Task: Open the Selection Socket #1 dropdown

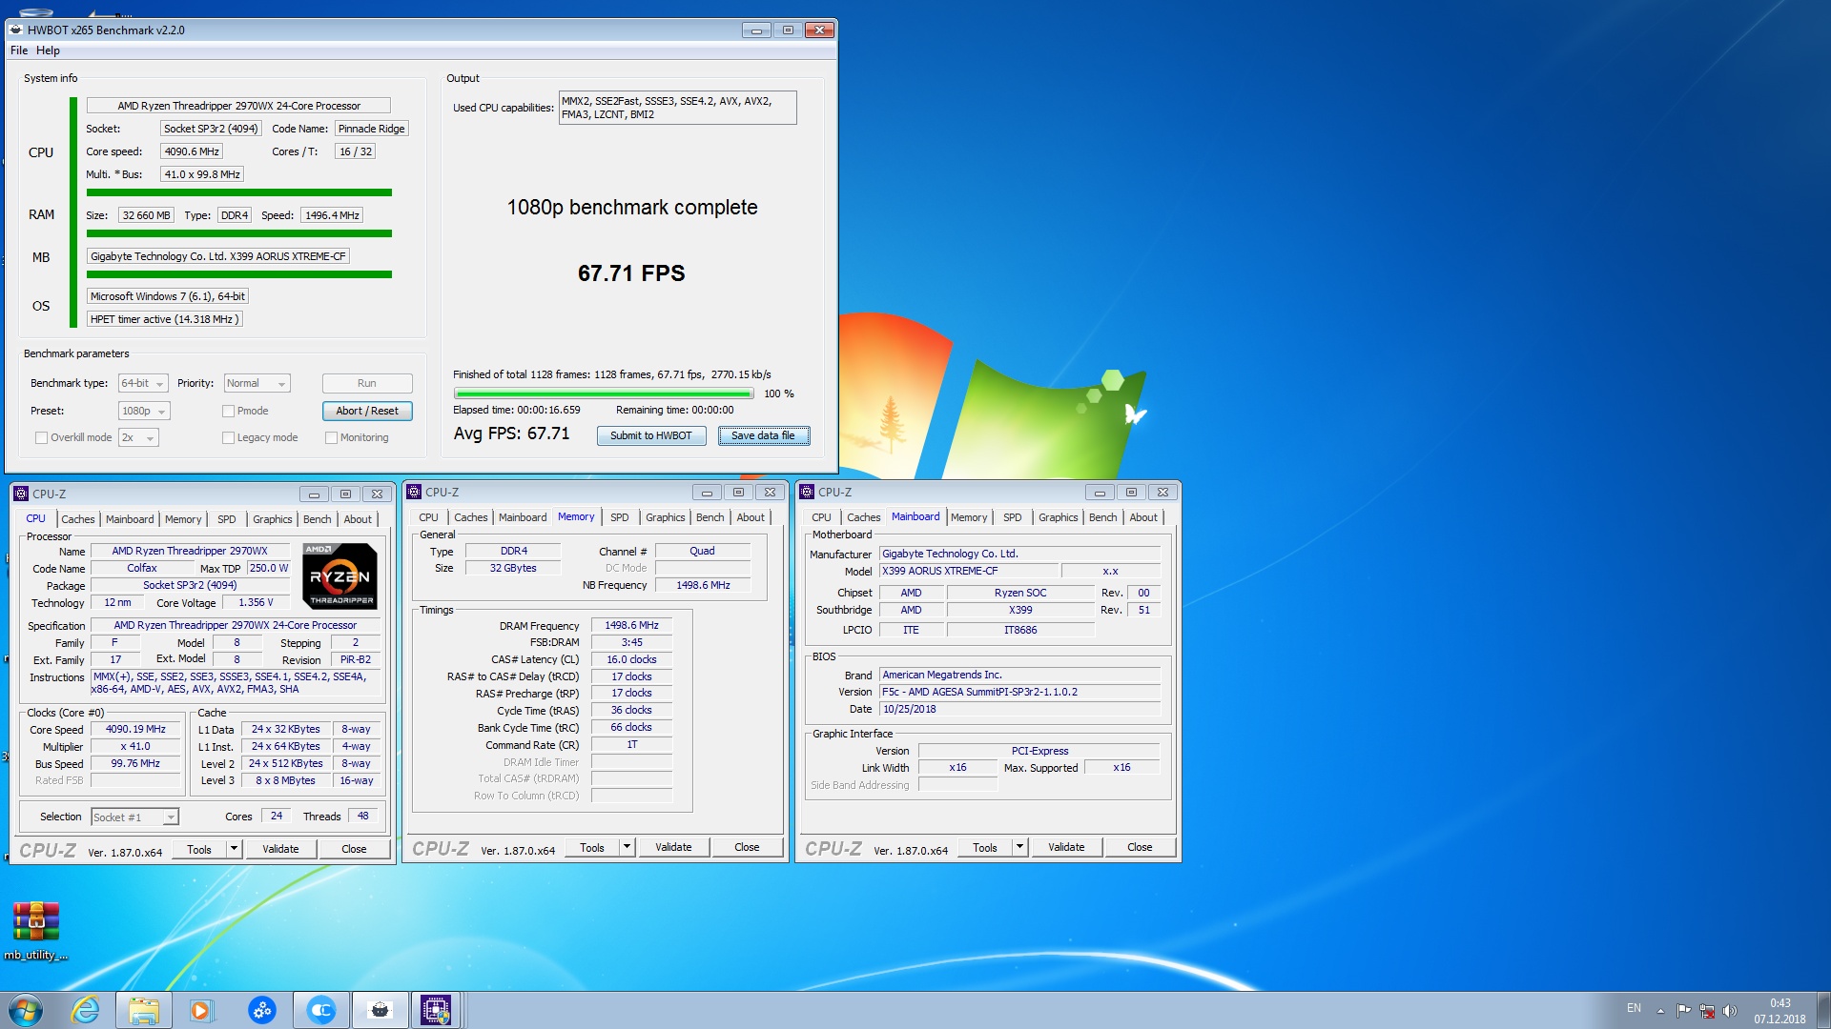Action: [x=134, y=817]
